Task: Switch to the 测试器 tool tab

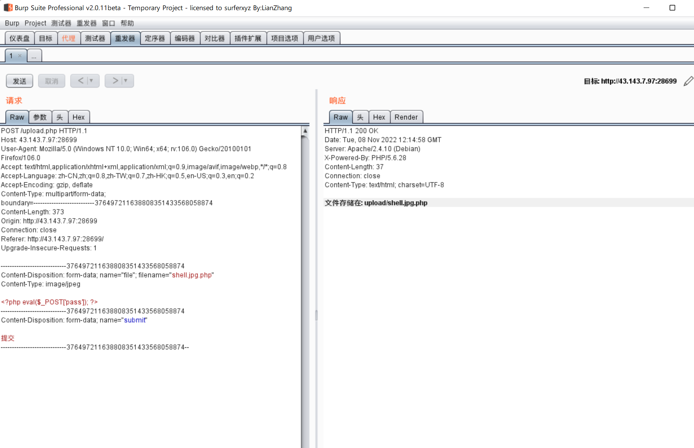Action: [95, 38]
